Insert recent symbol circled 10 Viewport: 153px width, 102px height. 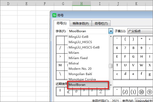click(x=142, y=92)
